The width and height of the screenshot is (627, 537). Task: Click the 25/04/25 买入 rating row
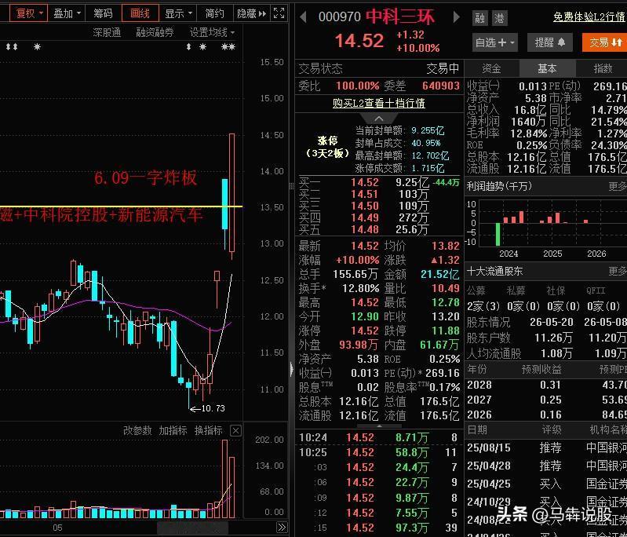pos(546,484)
